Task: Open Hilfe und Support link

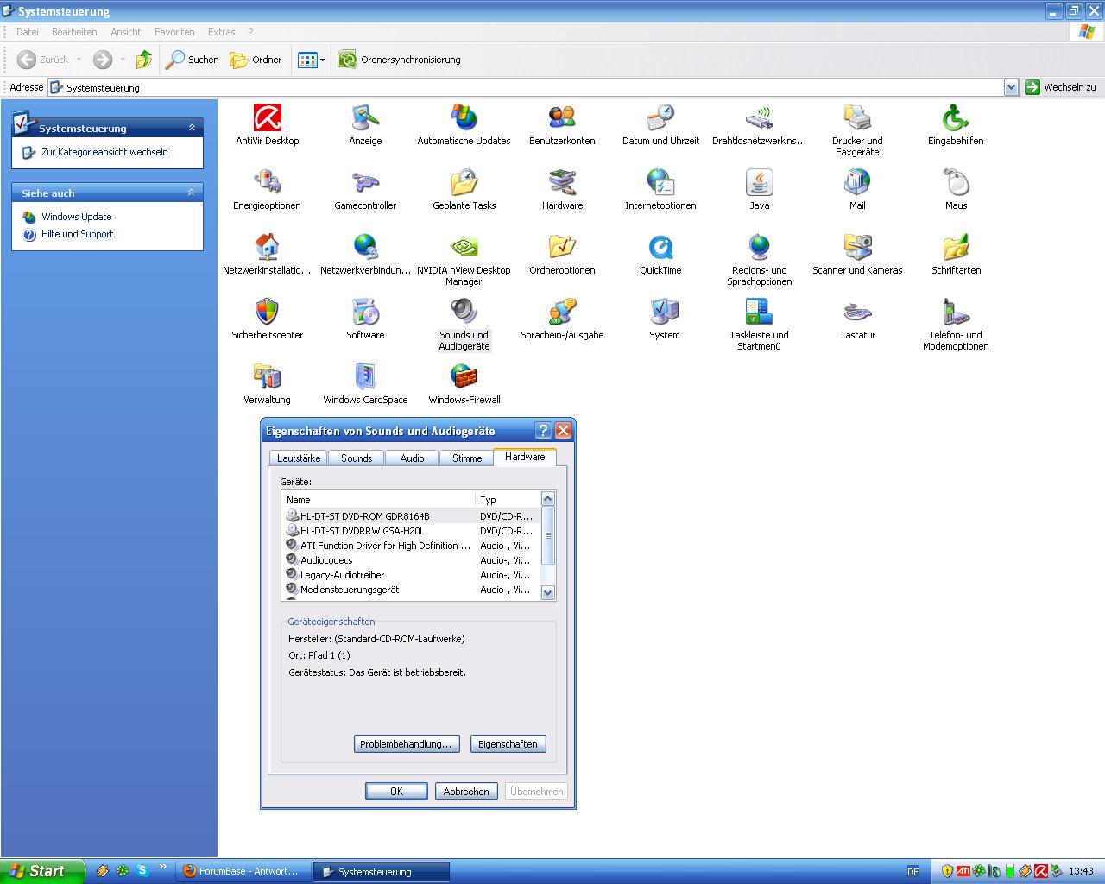Action: (77, 234)
